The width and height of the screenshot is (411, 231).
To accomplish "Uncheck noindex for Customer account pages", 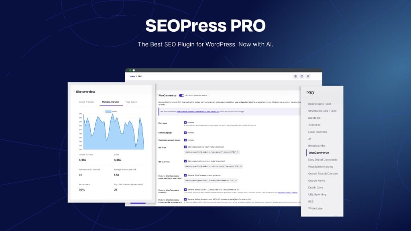I will click(185, 140).
